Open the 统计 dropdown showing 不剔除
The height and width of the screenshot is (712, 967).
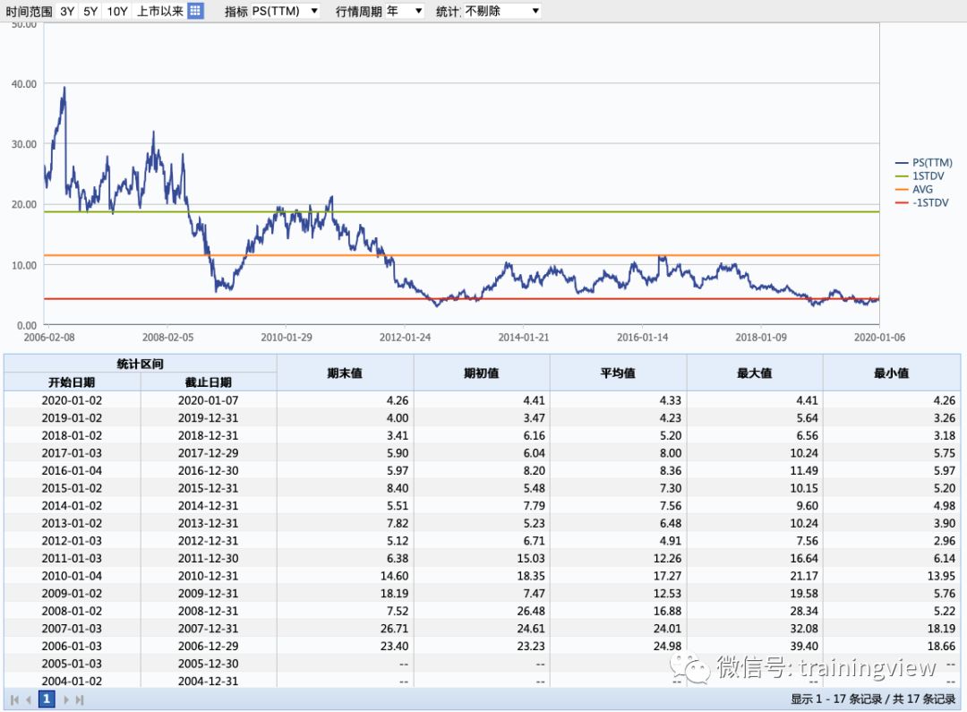pyautogui.click(x=501, y=12)
